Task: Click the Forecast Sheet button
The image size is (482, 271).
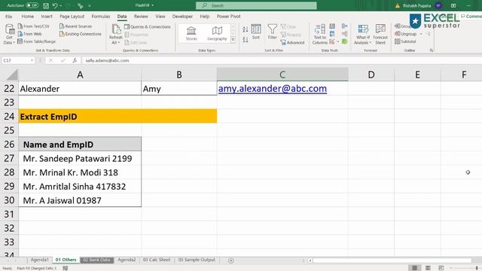Action: [380, 35]
